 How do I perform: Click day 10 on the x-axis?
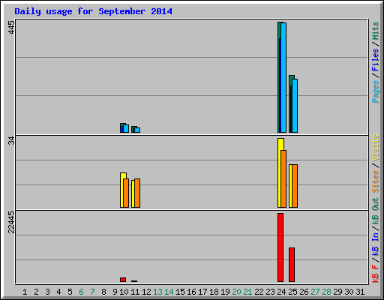[124, 292]
